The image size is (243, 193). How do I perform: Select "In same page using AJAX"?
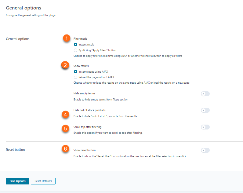coord(75,72)
